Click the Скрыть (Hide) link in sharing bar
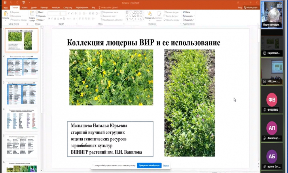Image resolution: width=288 pixels, height=173 pixels. click(x=166, y=166)
